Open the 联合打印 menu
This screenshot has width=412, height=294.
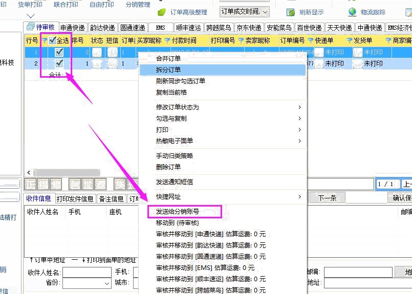[66, 5]
